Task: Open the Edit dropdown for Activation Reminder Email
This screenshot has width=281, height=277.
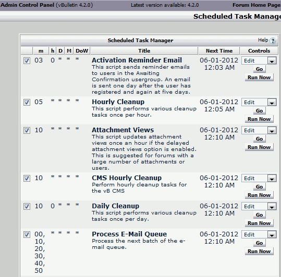Action: tap(259, 60)
